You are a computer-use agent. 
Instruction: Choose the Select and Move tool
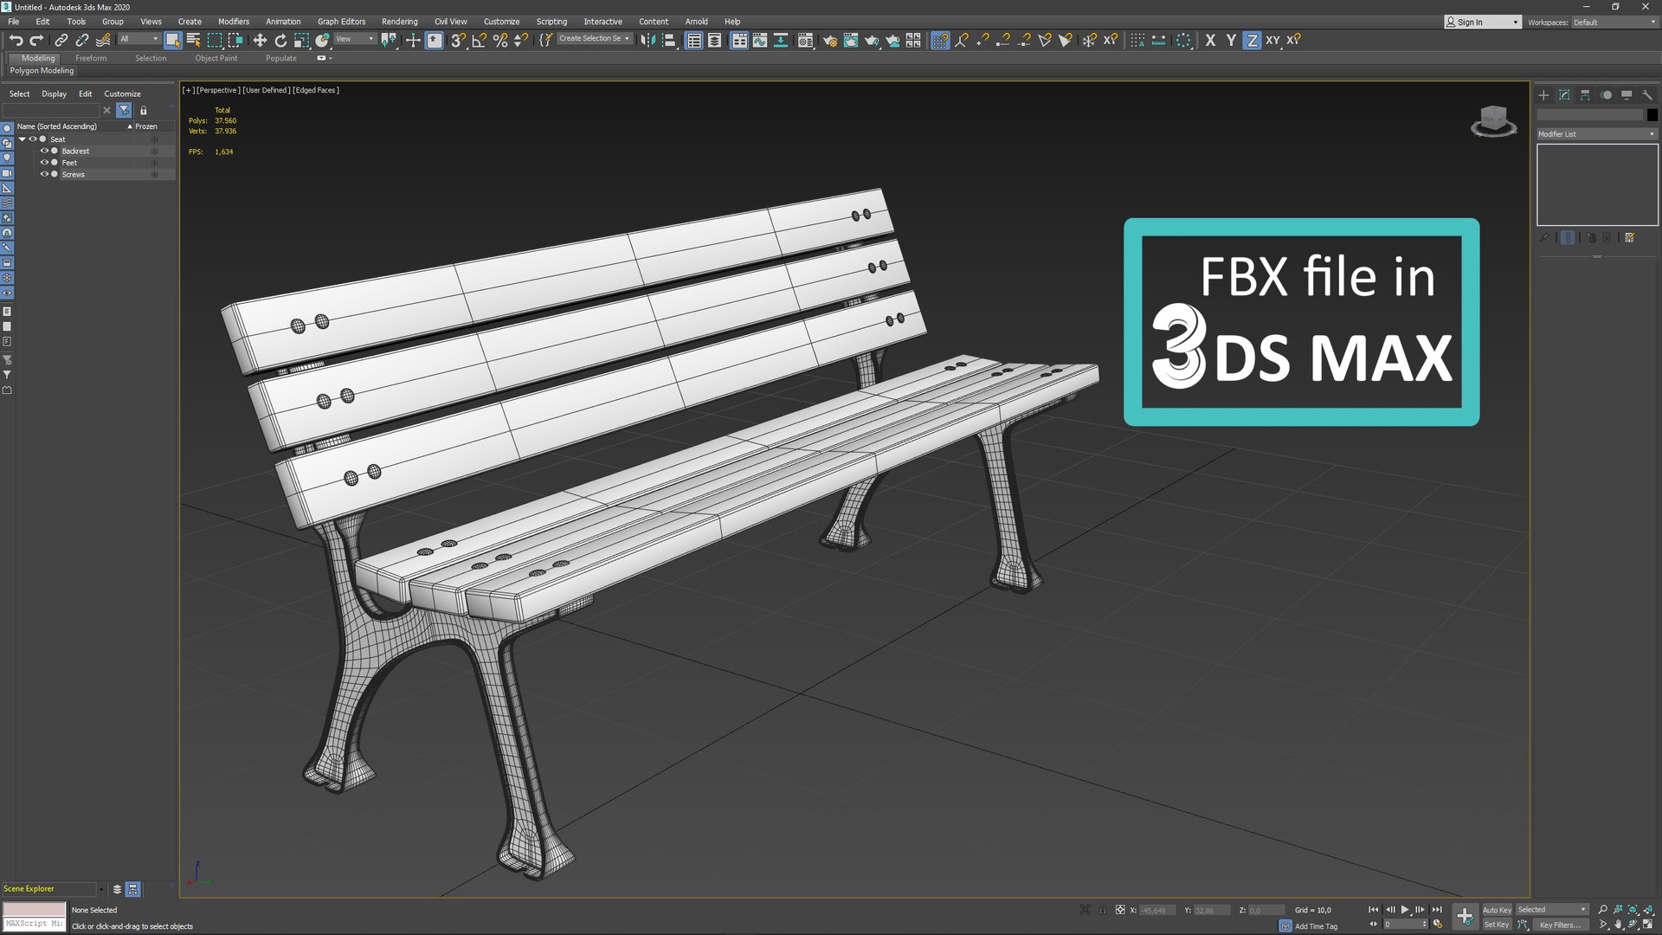point(259,40)
